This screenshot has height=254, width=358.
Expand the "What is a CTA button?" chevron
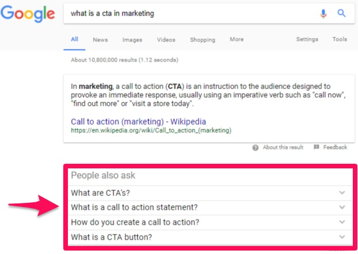coord(343,237)
